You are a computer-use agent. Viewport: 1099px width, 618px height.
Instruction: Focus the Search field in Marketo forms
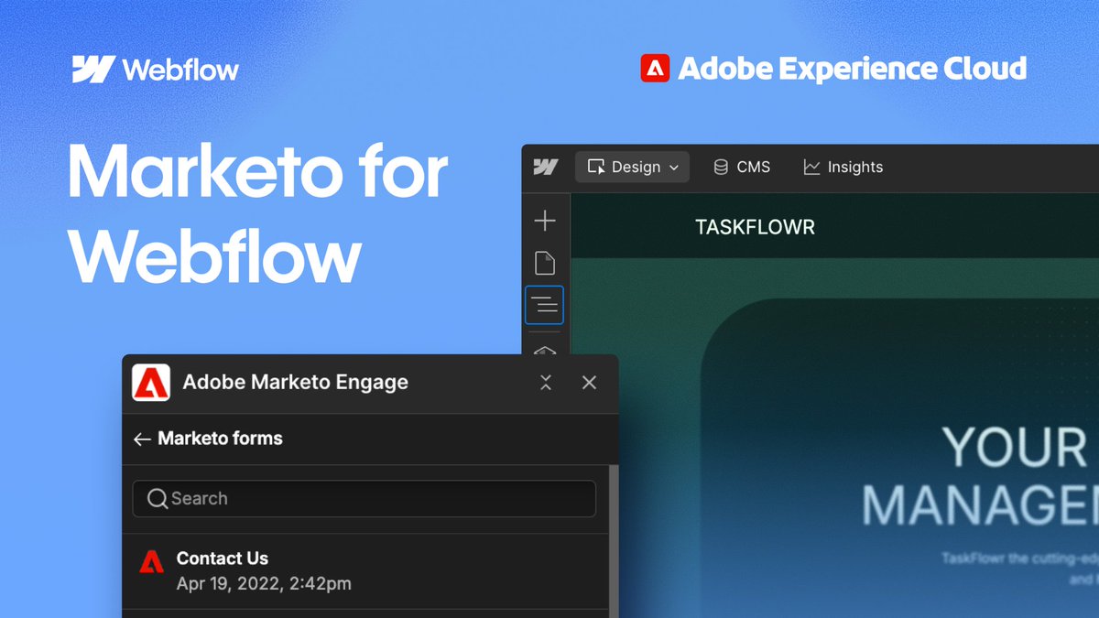click(x=365, y=499)
